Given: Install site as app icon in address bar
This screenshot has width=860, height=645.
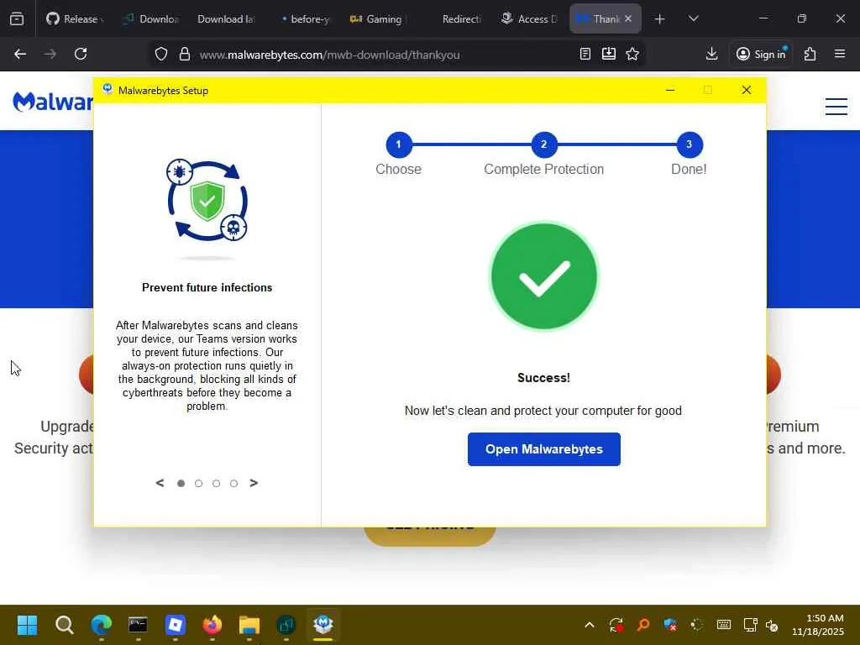Looking at the screenshot, I should tap(609, 54).
